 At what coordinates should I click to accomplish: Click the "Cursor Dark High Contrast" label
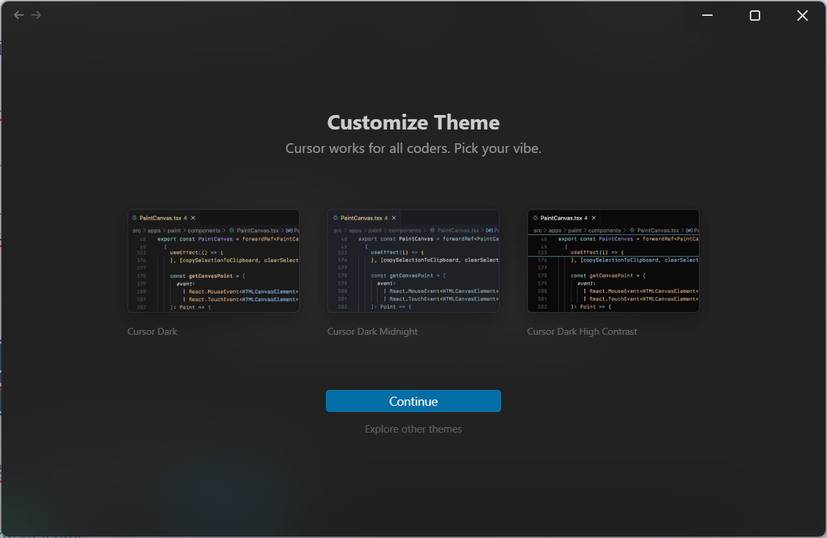(582, 331)
